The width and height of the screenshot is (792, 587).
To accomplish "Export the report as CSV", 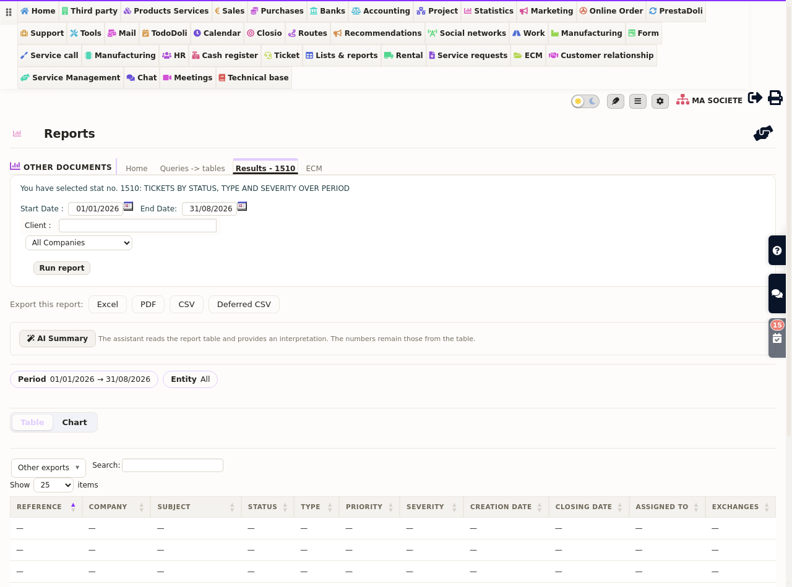I will (186, 305).
